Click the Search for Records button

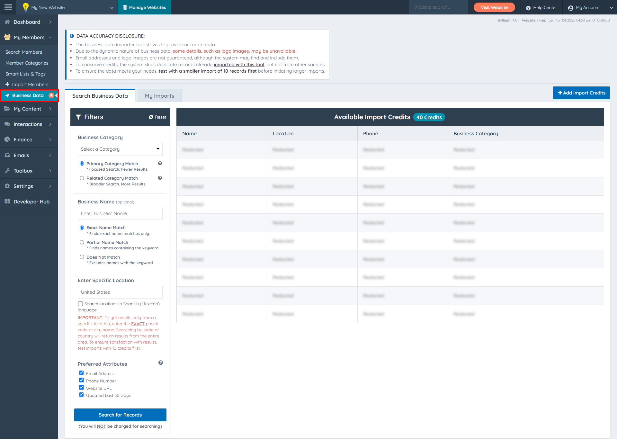(120, 415)
